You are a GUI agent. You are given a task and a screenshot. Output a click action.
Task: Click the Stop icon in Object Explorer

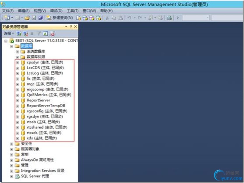point(32,33)
